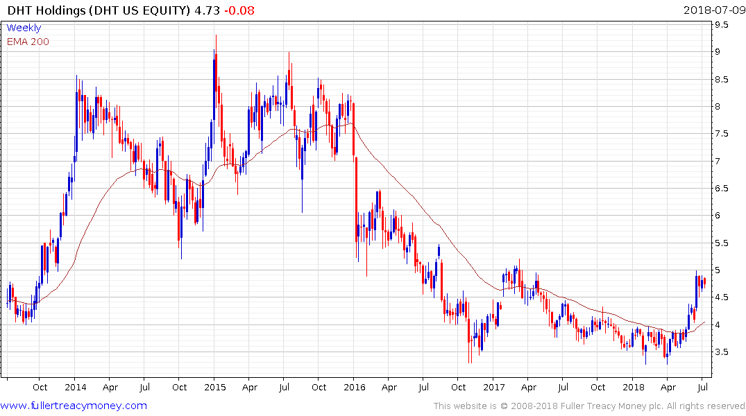Click the 8 price axis label
This screenshot has height=416, width=746.
(718, 107)
